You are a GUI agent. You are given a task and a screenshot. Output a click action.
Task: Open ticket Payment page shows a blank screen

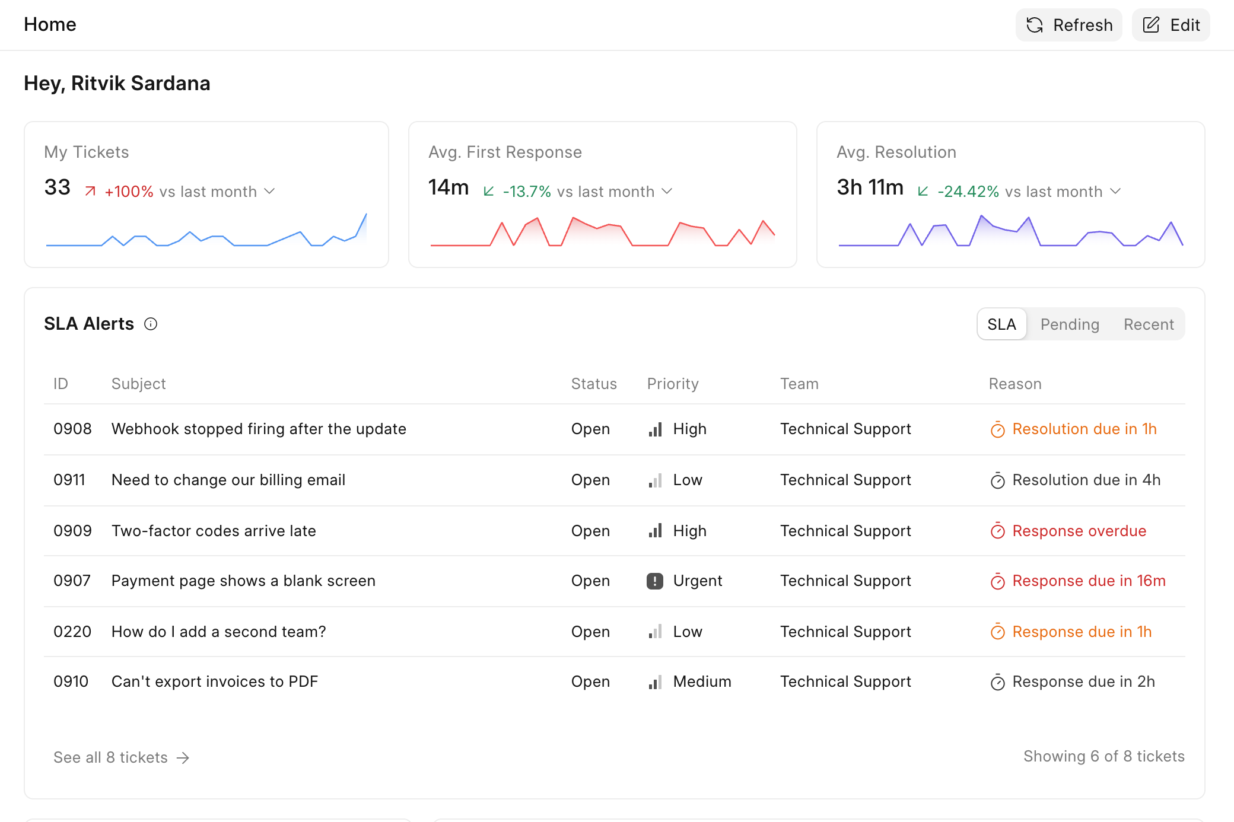615,581
